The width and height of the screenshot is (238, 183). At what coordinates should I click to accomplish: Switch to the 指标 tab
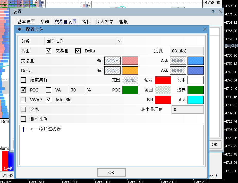86,22
